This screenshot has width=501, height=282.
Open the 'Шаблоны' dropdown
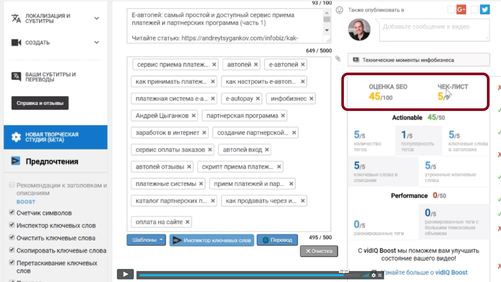point(146,240)
